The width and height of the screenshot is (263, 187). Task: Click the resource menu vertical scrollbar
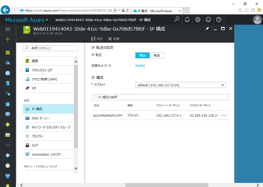pyautogui.click(x=76, y=107)
